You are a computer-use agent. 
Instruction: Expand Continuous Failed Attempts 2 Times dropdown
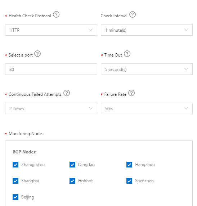click(x=51, y=108)
